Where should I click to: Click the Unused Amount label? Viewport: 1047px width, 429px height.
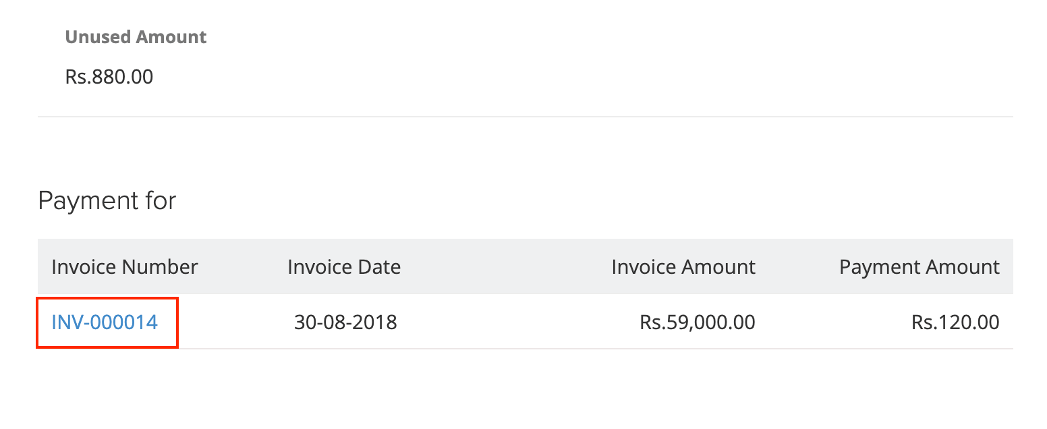(136, 37)
